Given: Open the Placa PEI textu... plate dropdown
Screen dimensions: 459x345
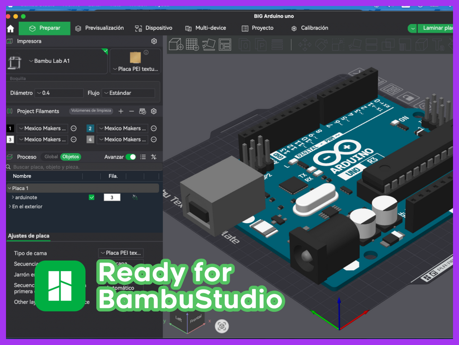Looking at the screenshot, I should coord(135,69).
